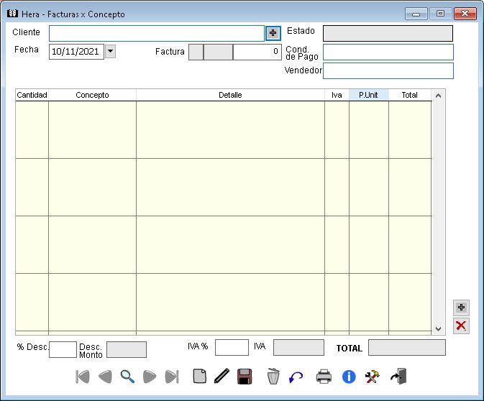Click the P.Unit column header
This screenshot has width=484, height=401.
368,95
